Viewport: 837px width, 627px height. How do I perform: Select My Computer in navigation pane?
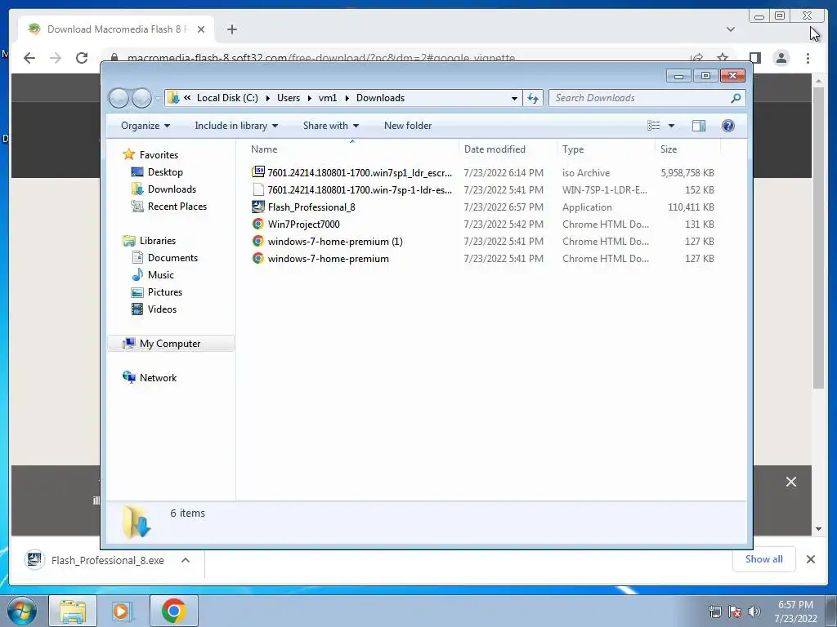pyautogui.click(x=170, y=344)
